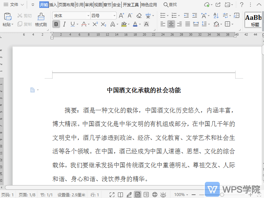Expand the zoom percentage dropdown

[x=188, y=195]
